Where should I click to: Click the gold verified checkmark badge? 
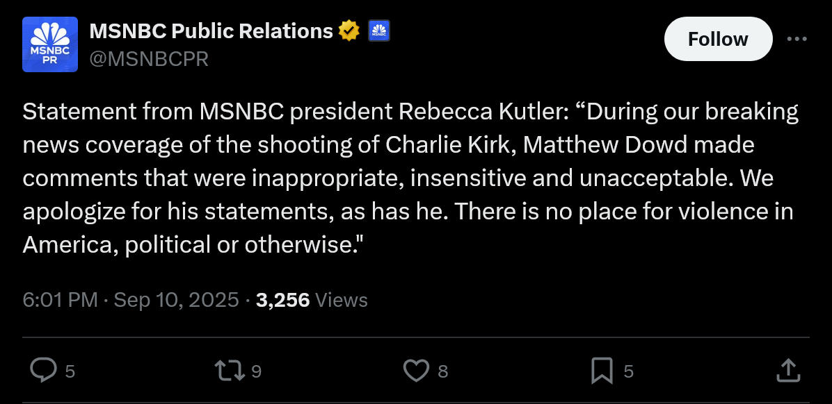pyautogui.click(x=349, y=31)
